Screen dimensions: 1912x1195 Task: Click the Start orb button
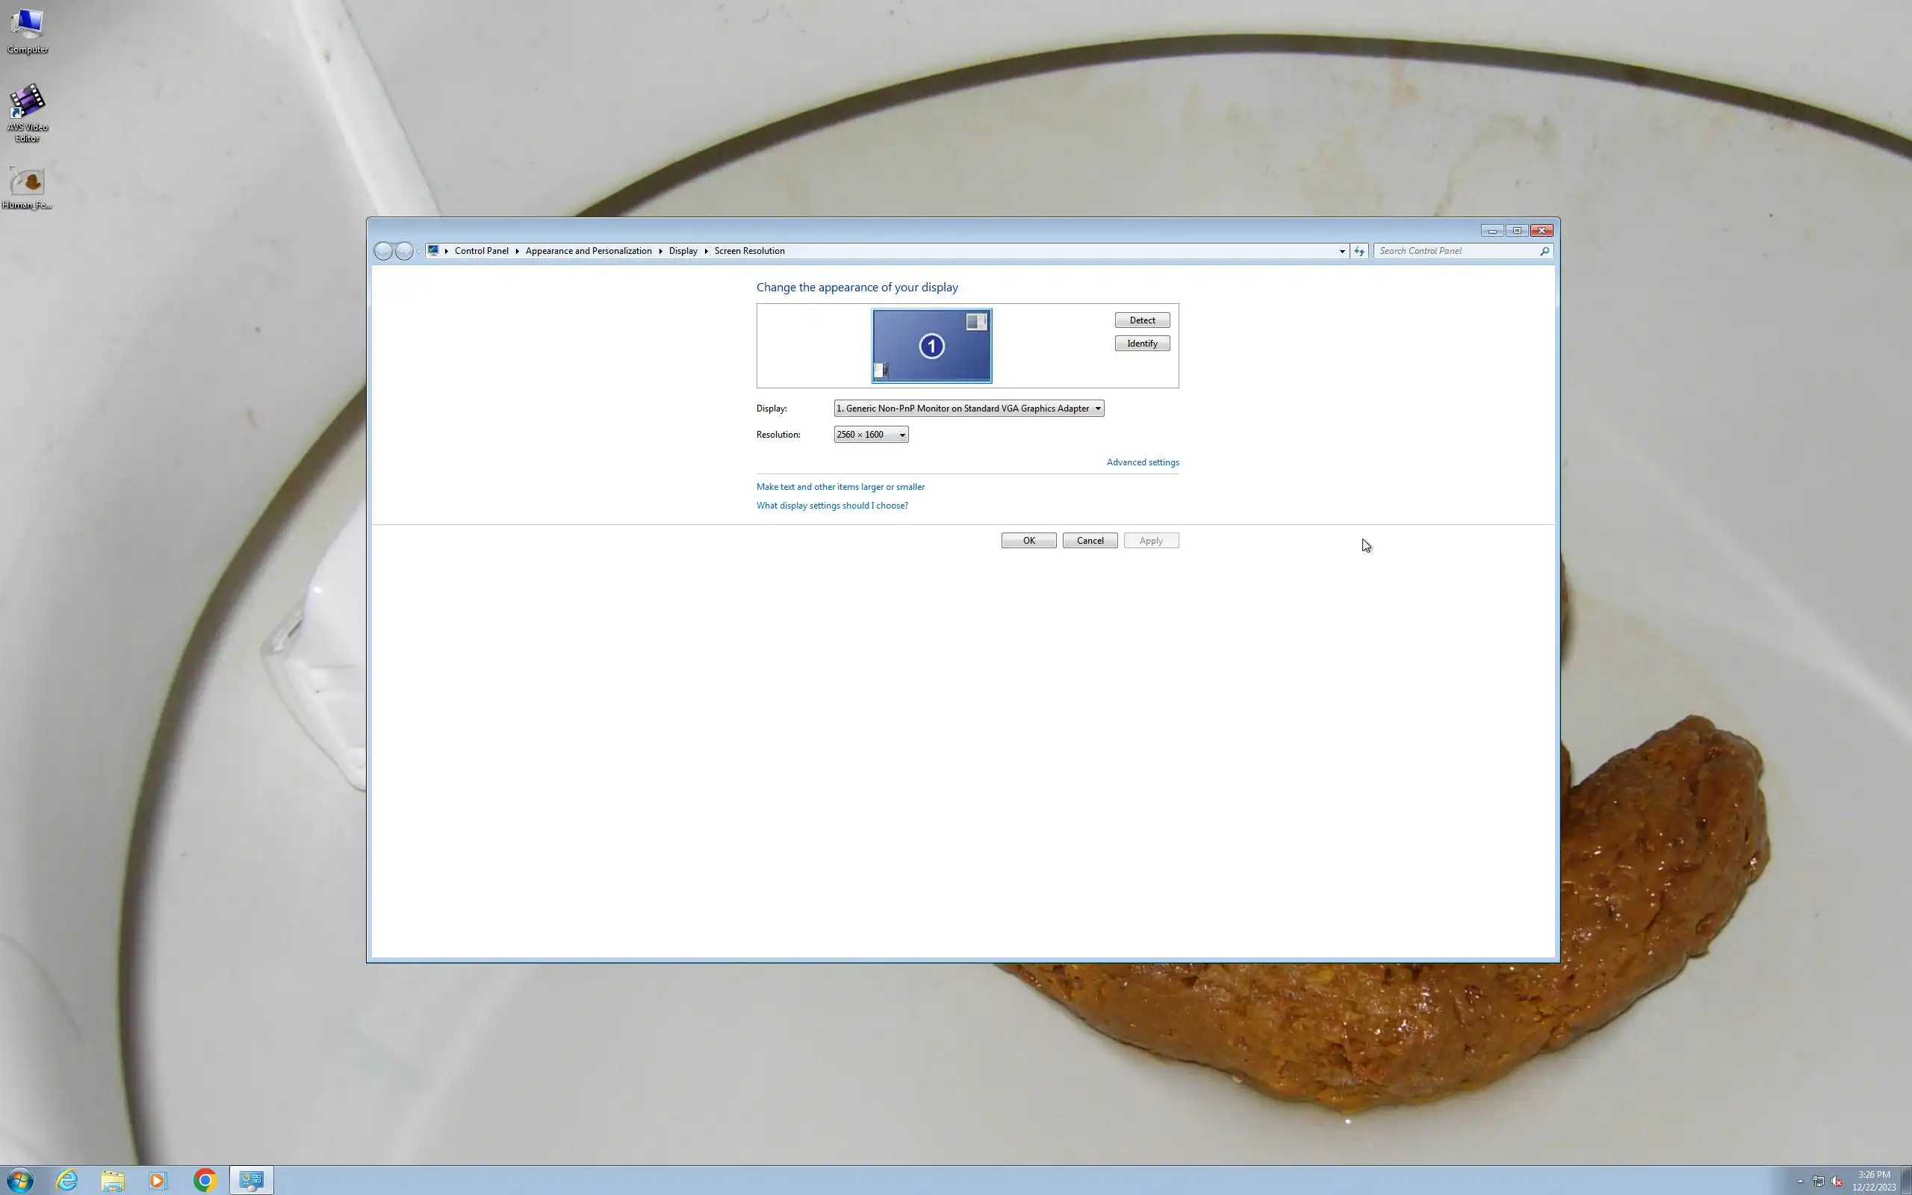19,1180
